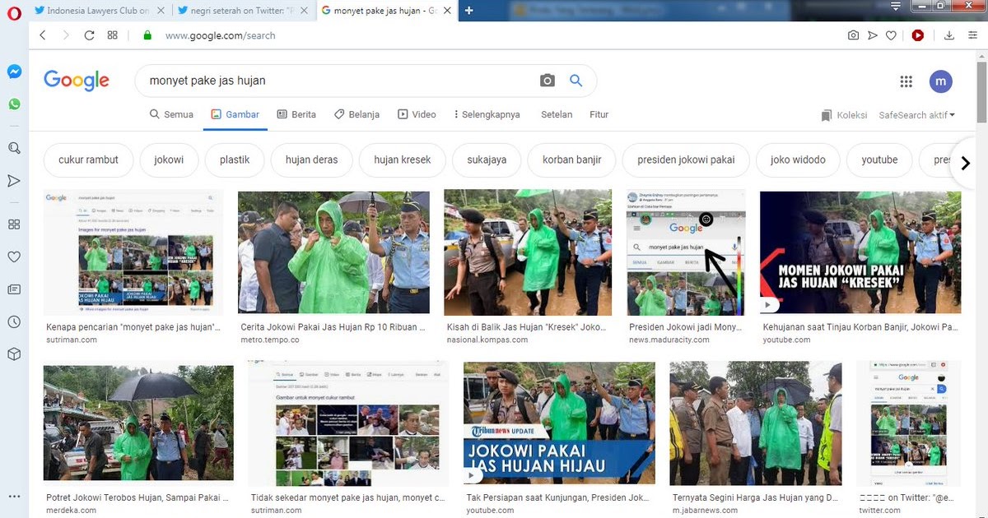988x518 pixels.
Task: Click the sidebar search magnifier icon
Action: 14,148
